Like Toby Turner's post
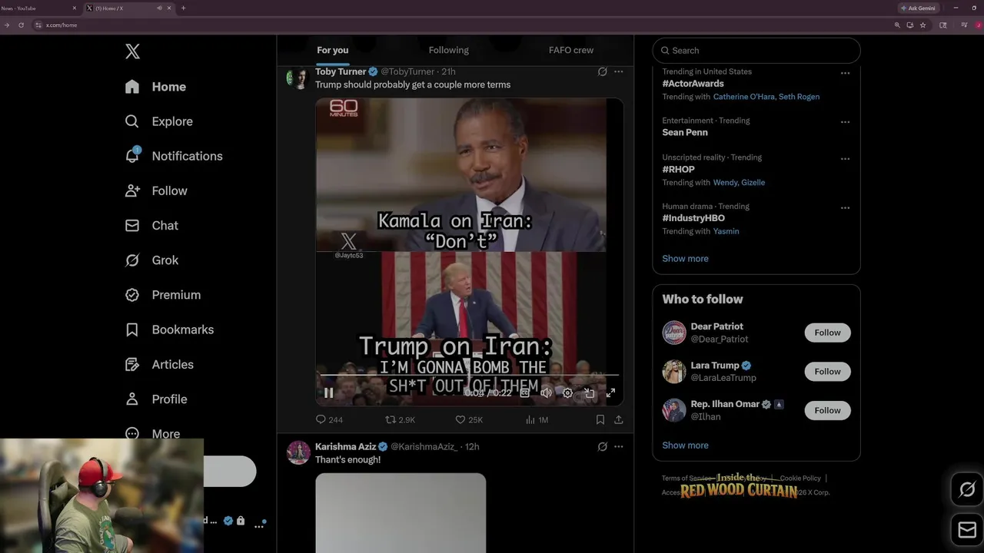 click(x=469, y=420)
